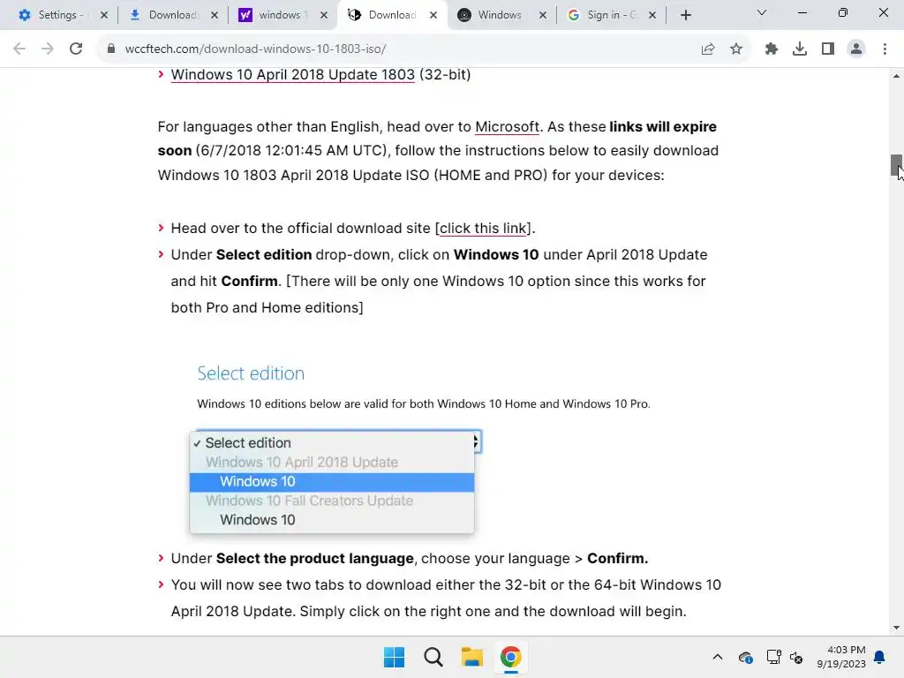This screenshot has width=904, height=678.
Task: Open the Chrome profile menu
Action: (x=856, y=49)
